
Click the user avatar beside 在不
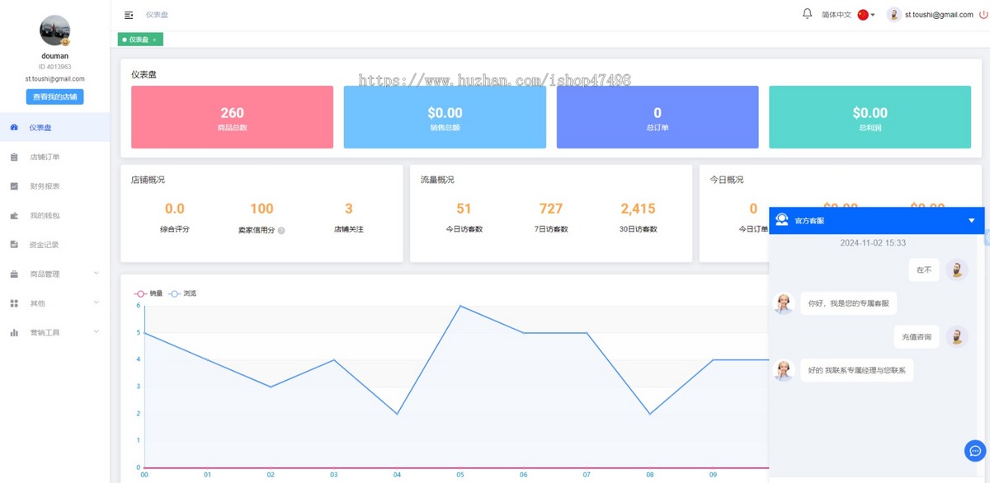pyautogui.click(x=956, y=270)
